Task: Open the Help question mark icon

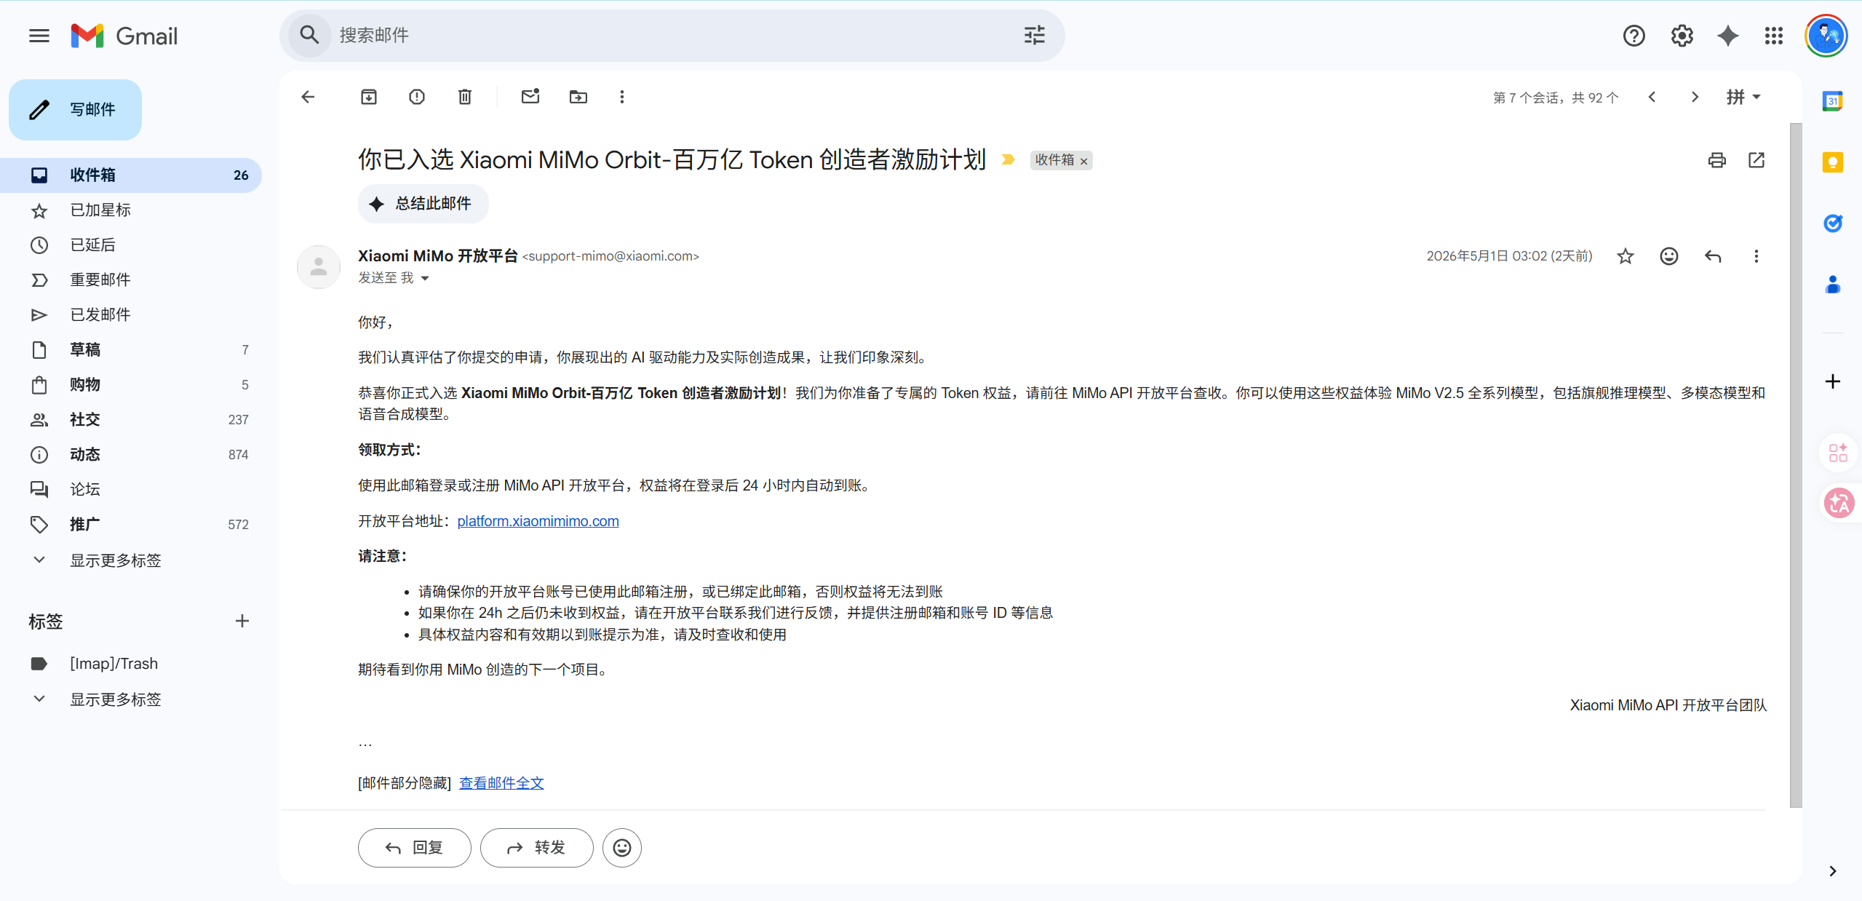Action: pos(1634,36)
